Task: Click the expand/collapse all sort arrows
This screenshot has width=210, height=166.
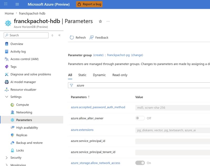Action: point(52,35)
